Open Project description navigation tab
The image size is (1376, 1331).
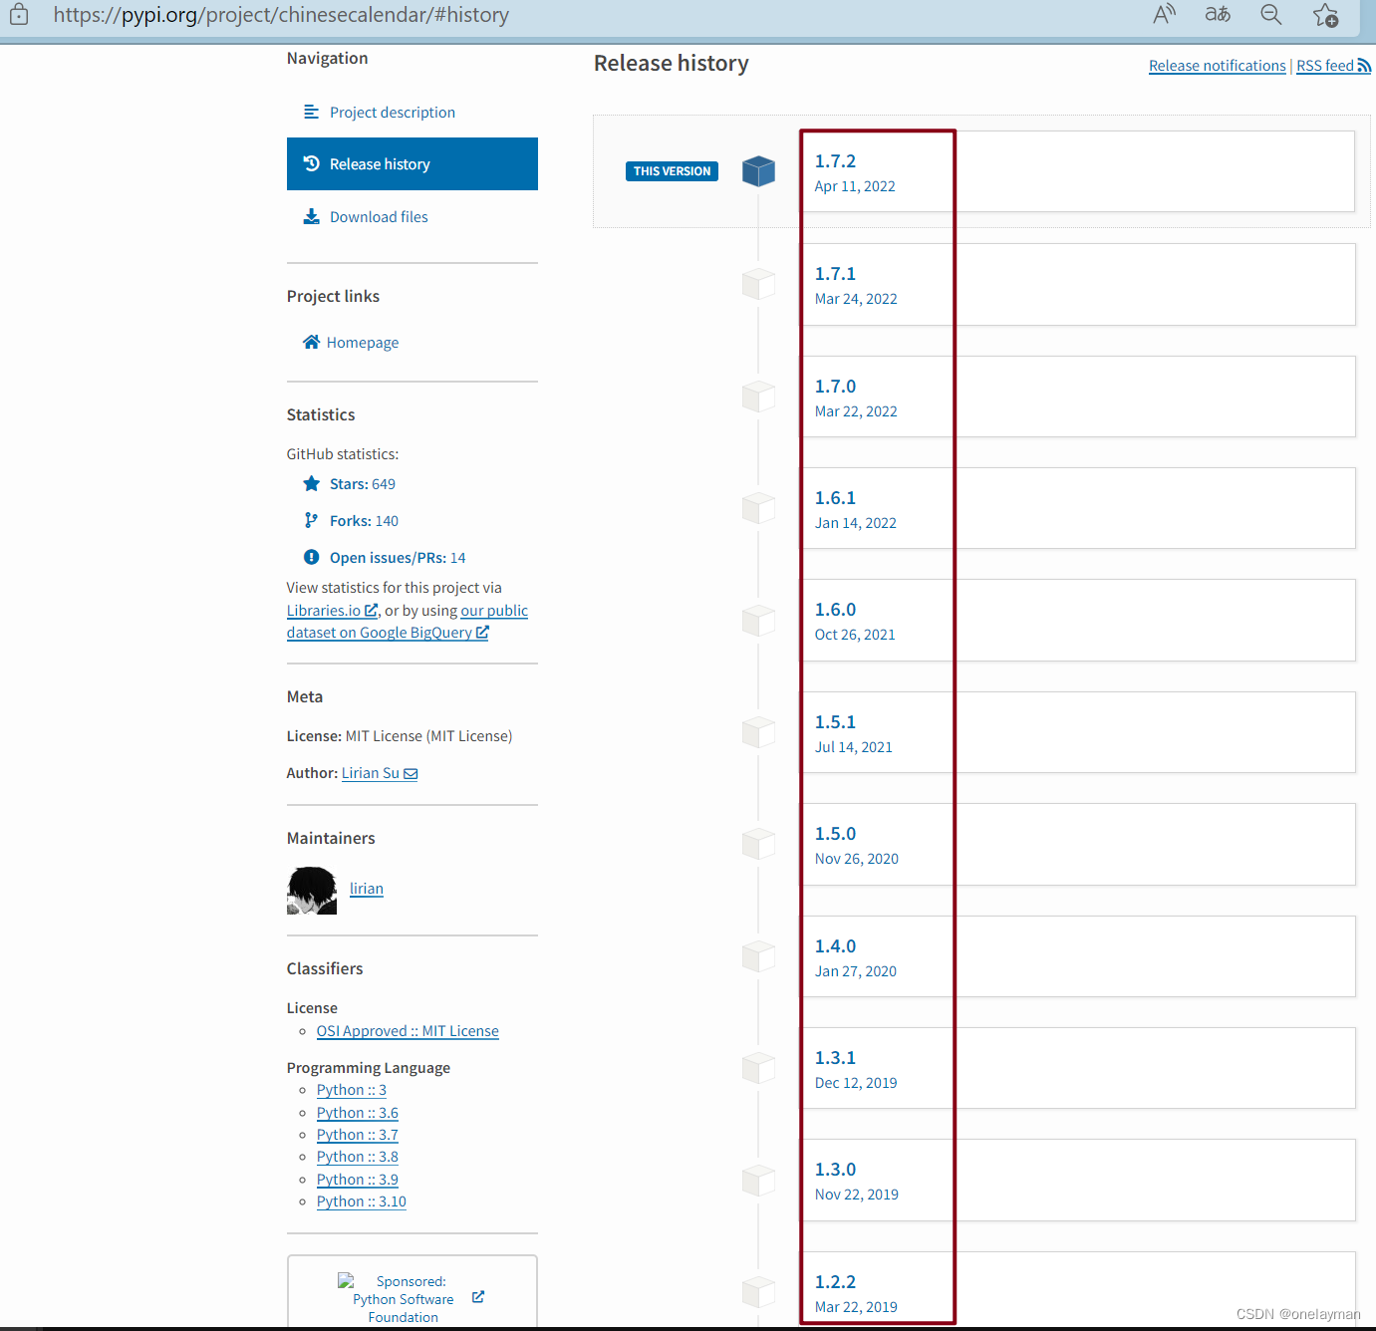[x=413, y=112]
